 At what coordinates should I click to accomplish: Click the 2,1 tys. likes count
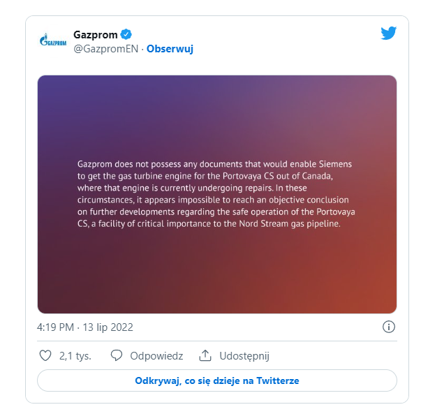(75, 355)
